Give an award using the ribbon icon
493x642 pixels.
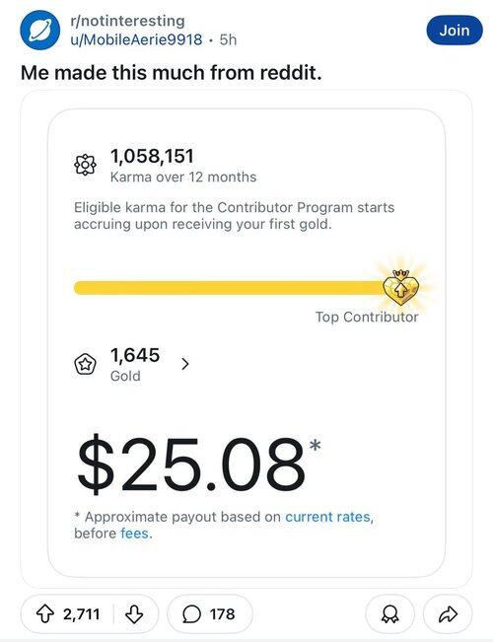click(389, 614)
